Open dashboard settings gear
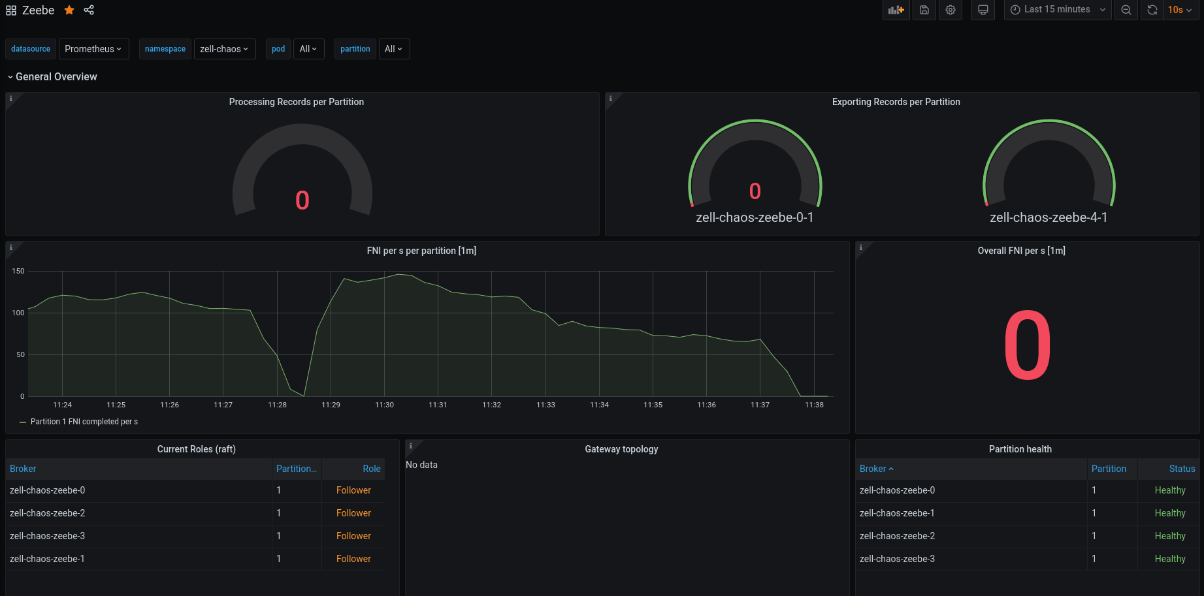 coord(951,10)
